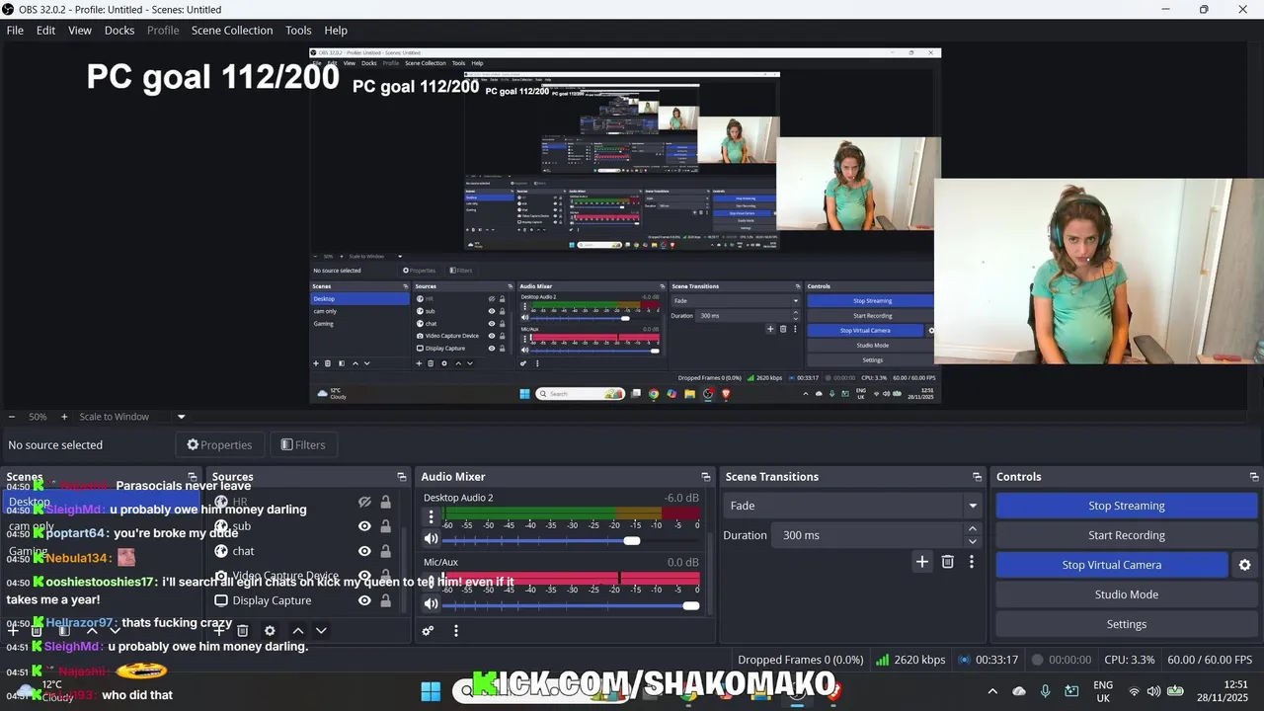Click the Properties button below preview
1264x711 pixels.
coord(219,445)
